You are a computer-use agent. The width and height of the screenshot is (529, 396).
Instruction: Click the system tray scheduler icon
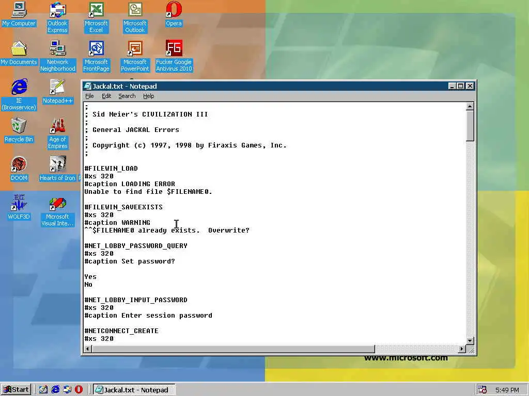pyautogui.click(x=482, y=390)
